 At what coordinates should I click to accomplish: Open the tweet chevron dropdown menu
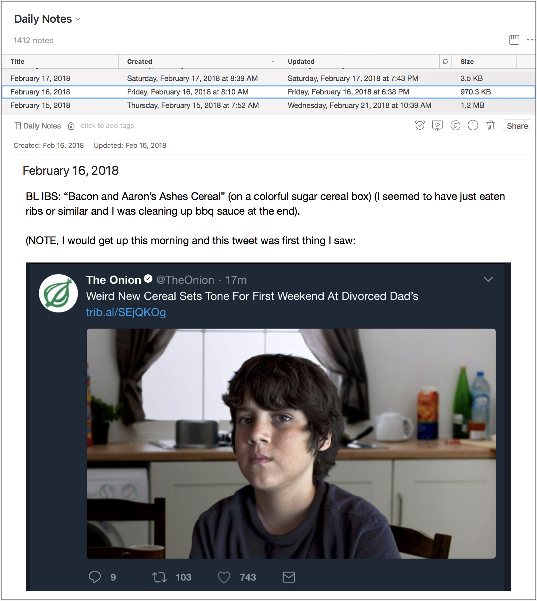tap(488, 279)
